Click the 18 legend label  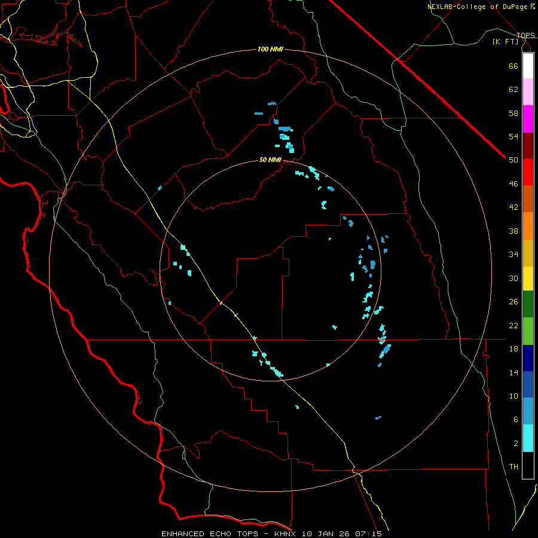tap(513, 349)
